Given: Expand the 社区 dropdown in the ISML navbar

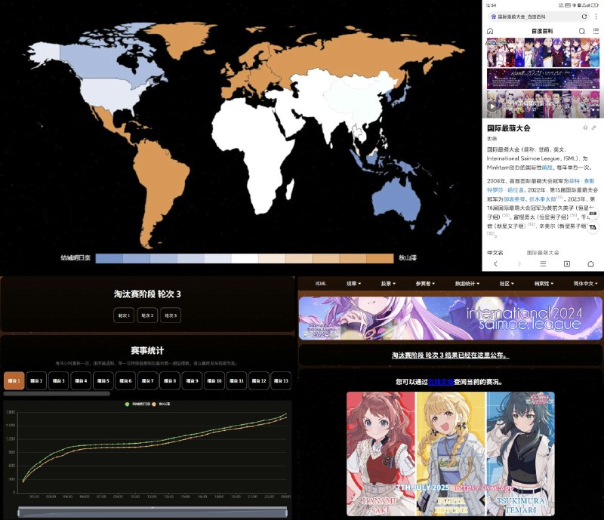Looking at the screenshot, I should (507, 284).
